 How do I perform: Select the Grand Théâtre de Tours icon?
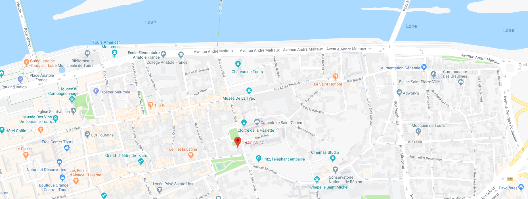coord(141,162)
